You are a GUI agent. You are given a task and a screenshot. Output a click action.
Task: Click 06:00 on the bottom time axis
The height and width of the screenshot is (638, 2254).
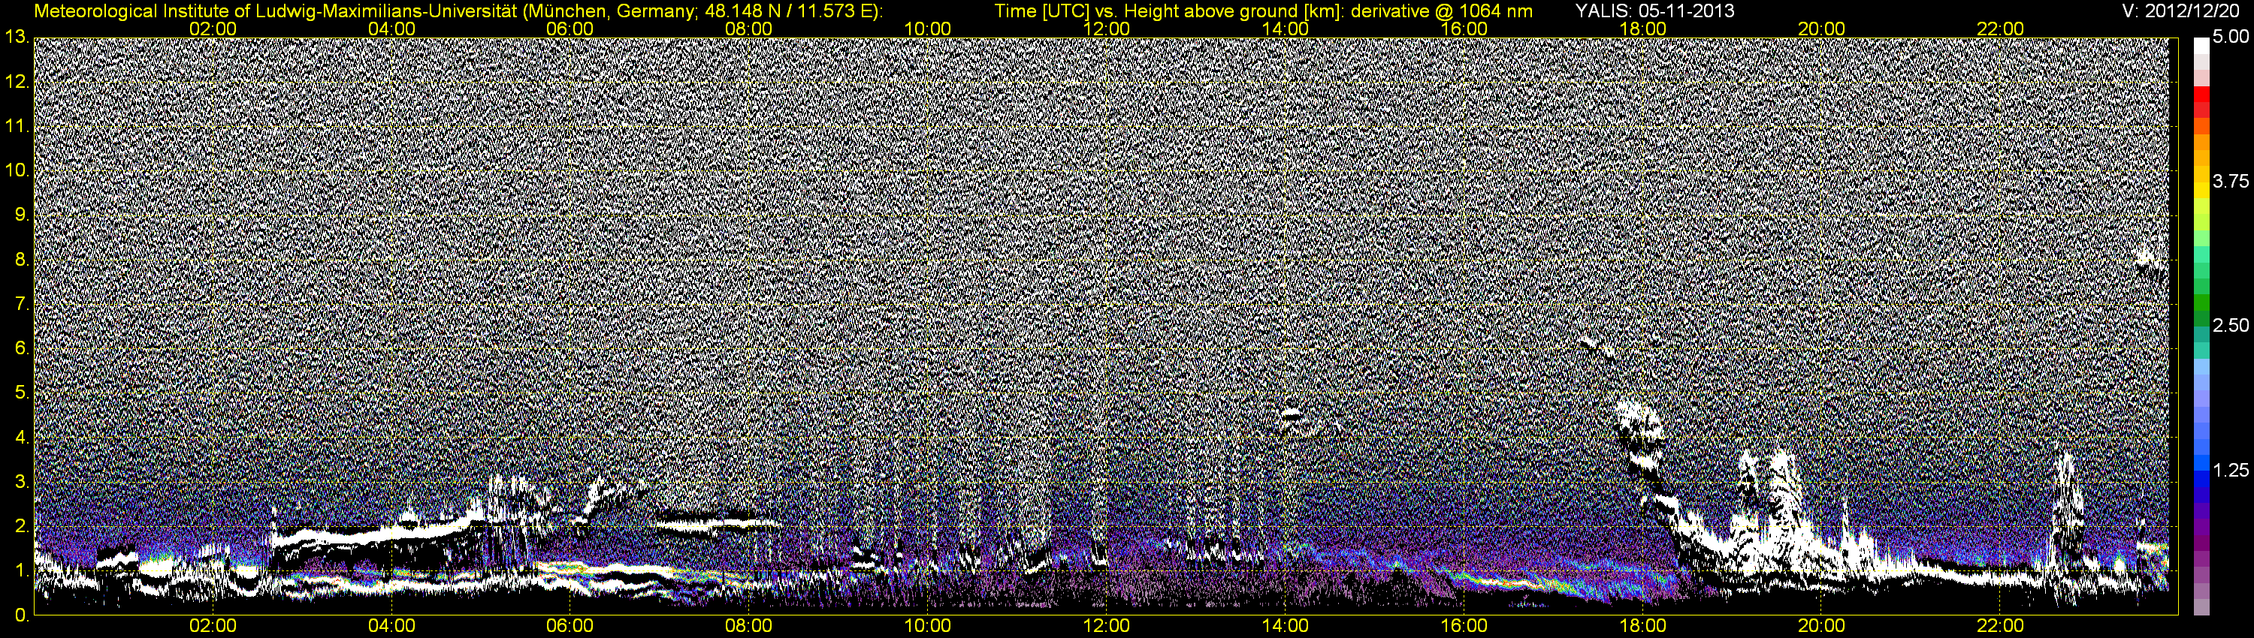570,626
